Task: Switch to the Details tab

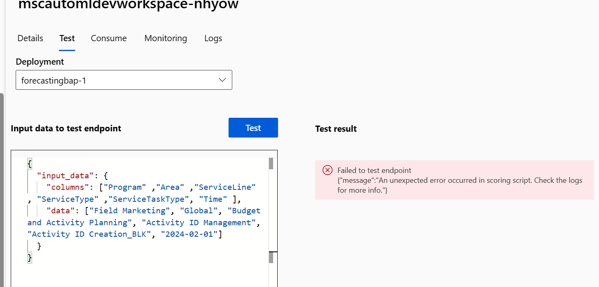Action: [30, 38]
